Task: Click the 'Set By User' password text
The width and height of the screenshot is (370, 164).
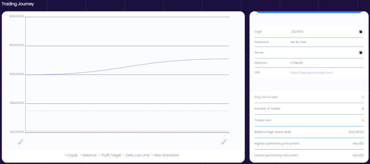Action: (x=298, y=42)
